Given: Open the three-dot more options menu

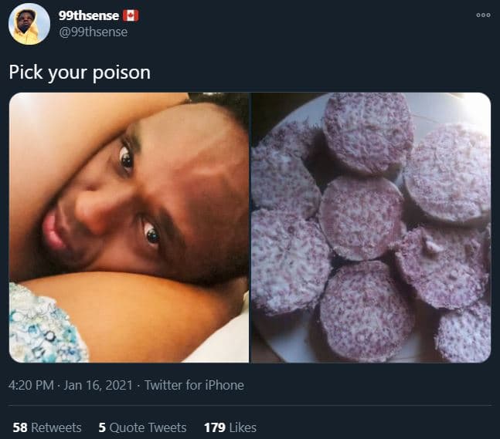Looking at the screenshot, I should click(483, 15).
